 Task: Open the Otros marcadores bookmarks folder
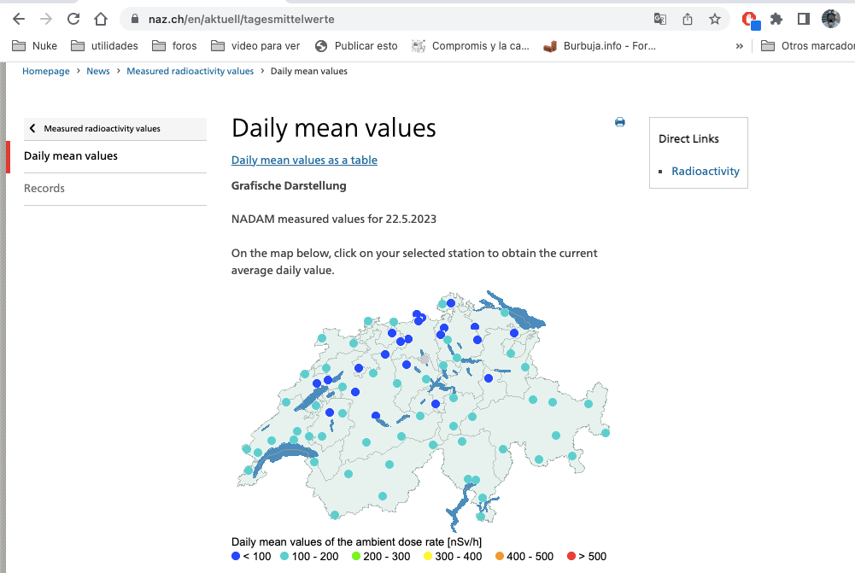tap(806, 46)
